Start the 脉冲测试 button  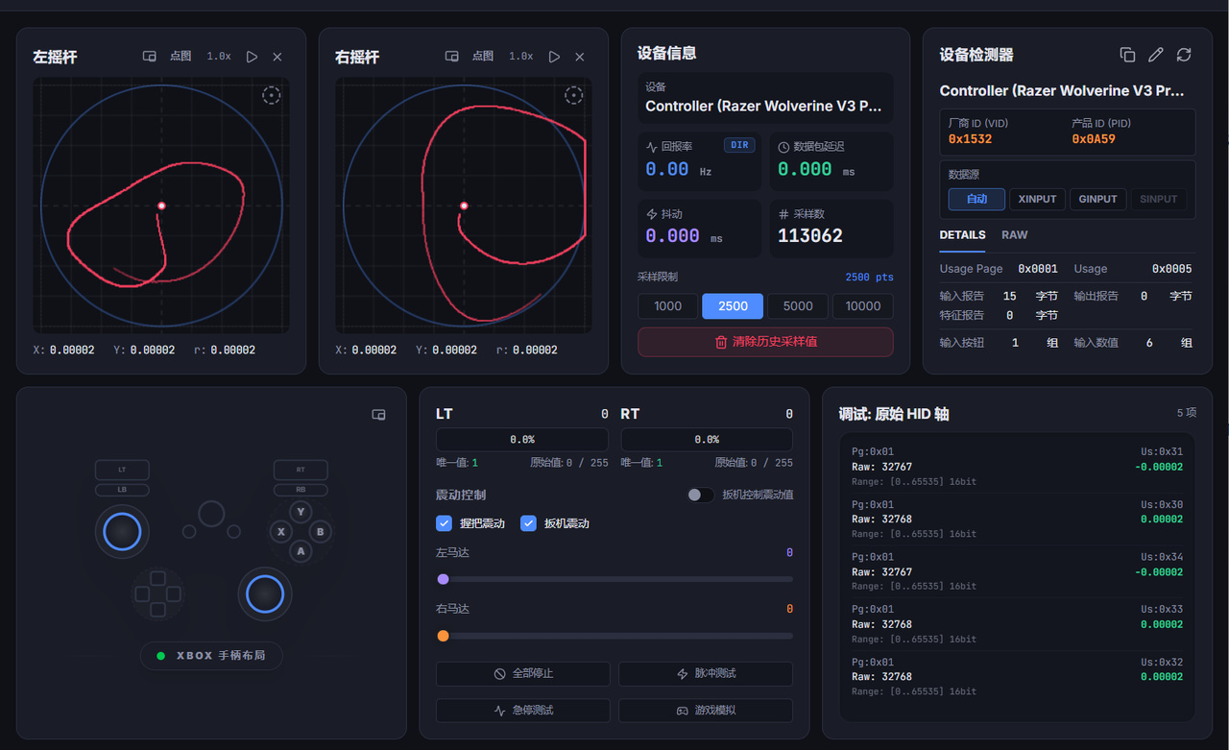point(706,674)
